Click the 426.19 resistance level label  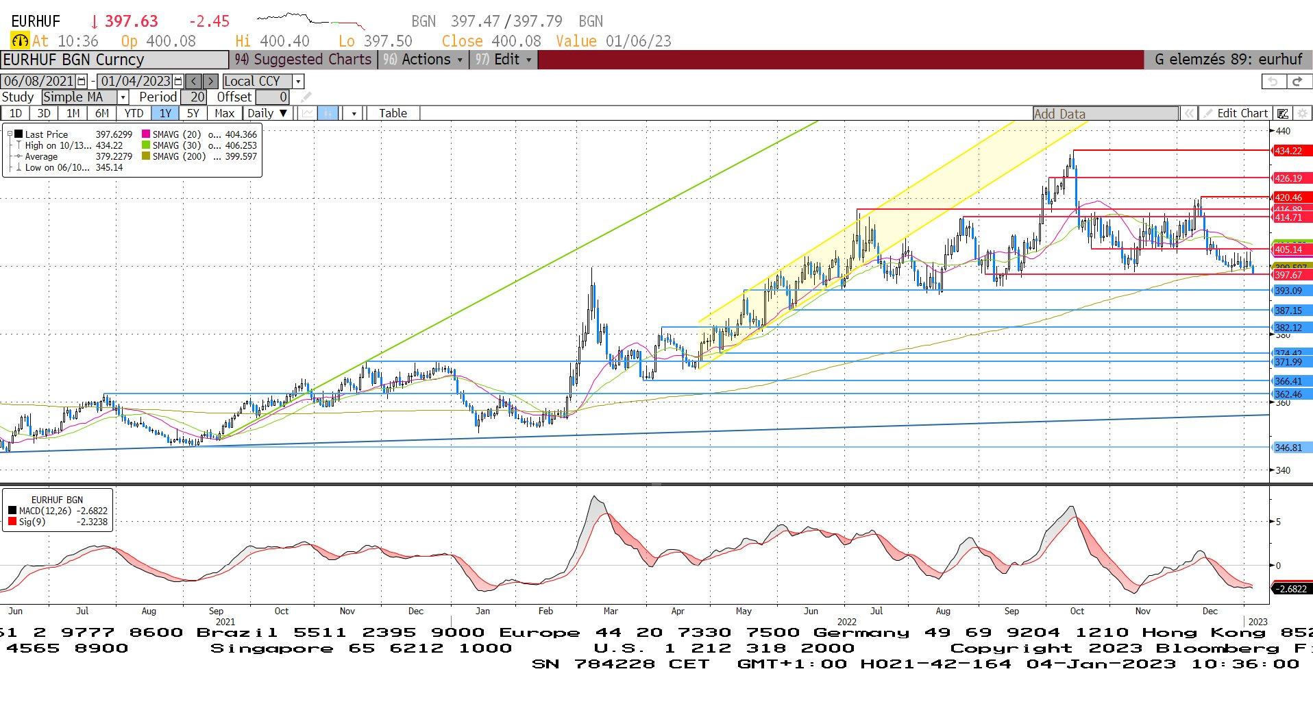(x=1292, y=178)
